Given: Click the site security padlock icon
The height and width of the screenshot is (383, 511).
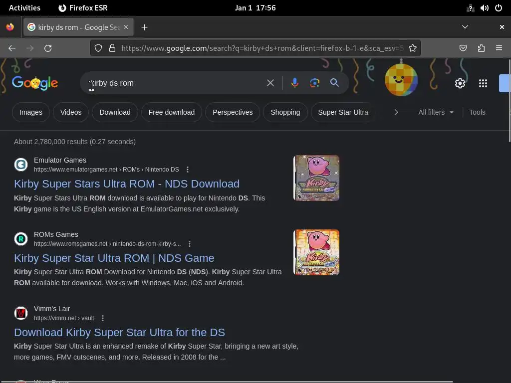Looking at the screenshot, I should tap(112, 48).
